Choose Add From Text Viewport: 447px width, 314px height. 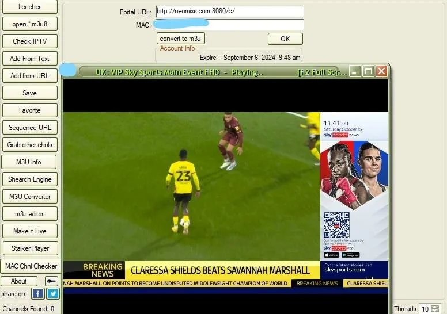pos(29,58)
